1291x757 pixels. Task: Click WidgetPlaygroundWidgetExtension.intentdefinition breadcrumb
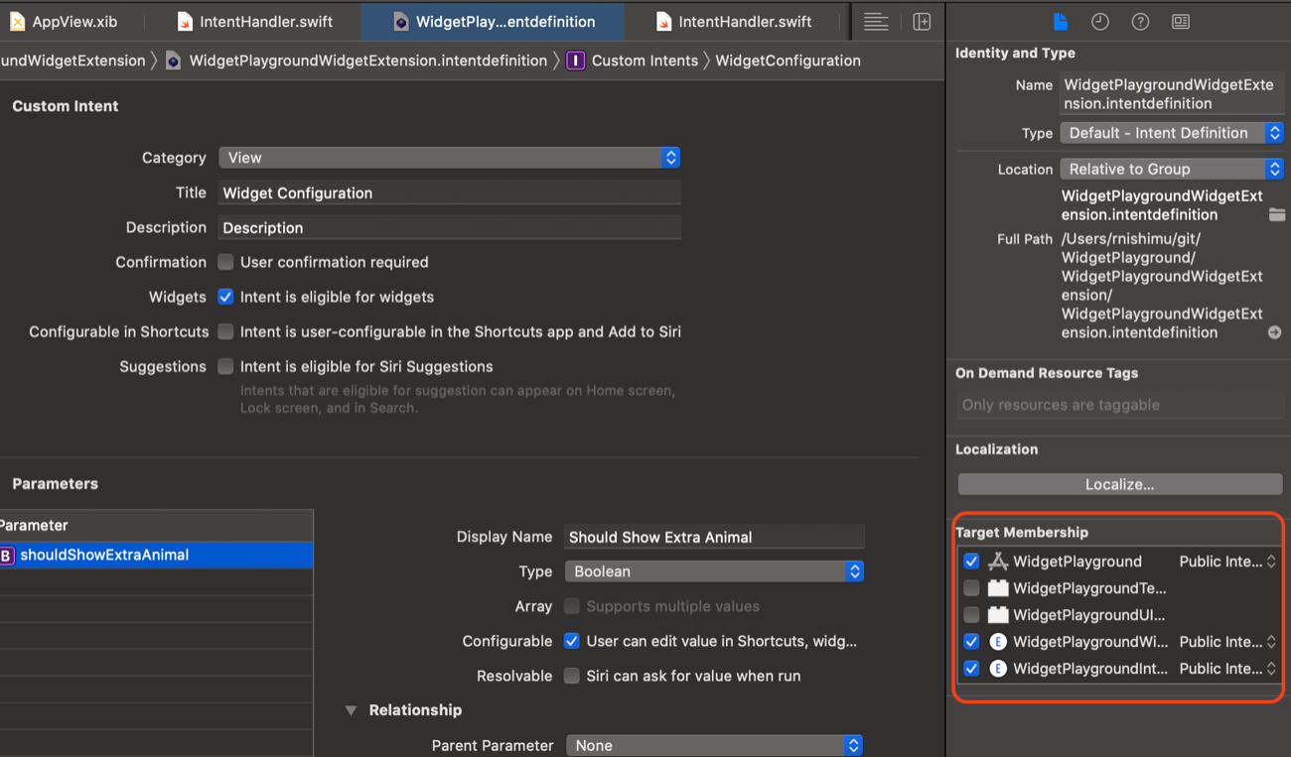(367, 61)
